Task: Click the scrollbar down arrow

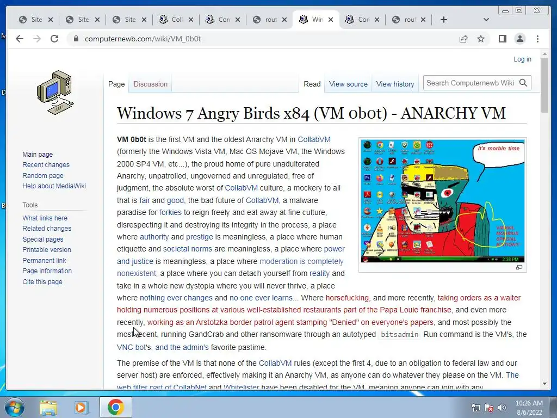Action: coord(544,384)
